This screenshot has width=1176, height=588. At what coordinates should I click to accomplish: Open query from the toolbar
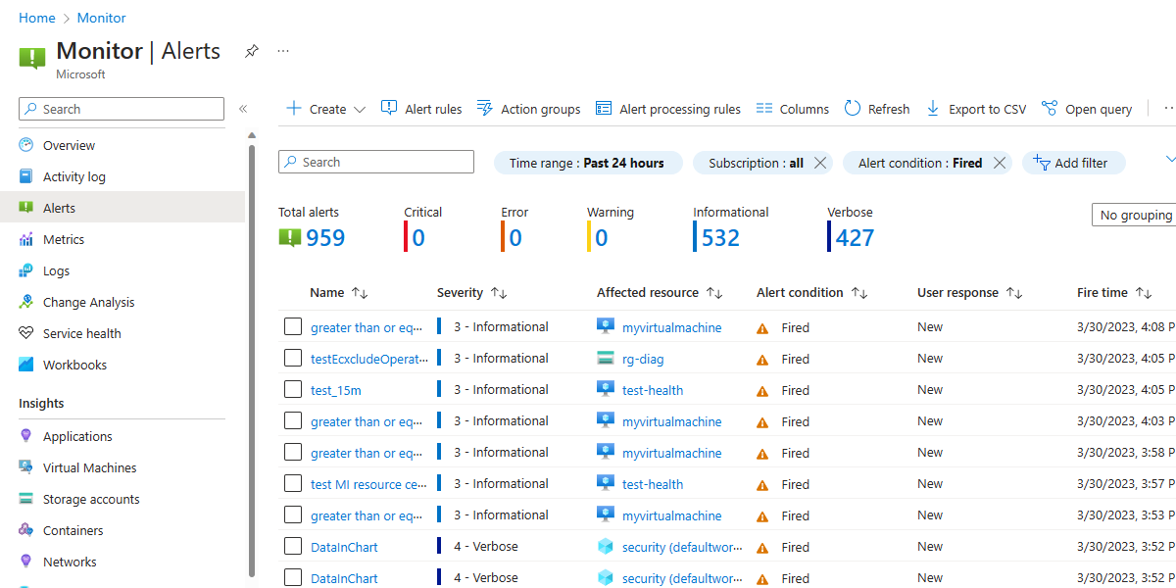(x=1086, y=109)
